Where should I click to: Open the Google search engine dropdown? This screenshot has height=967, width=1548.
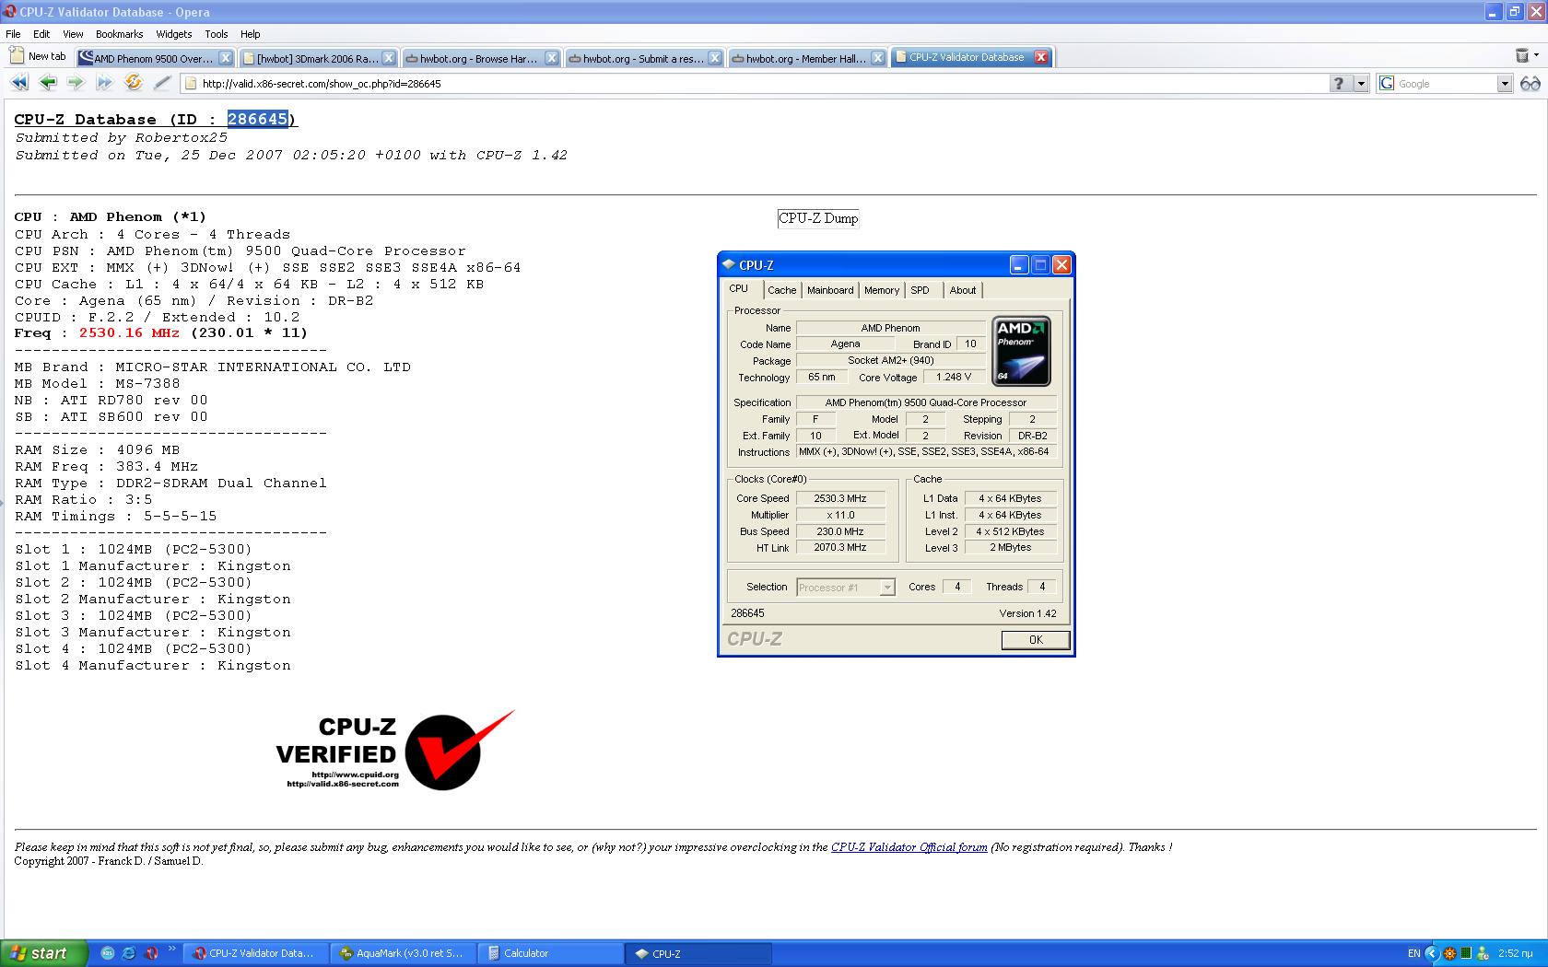(x=1505, y=84)
